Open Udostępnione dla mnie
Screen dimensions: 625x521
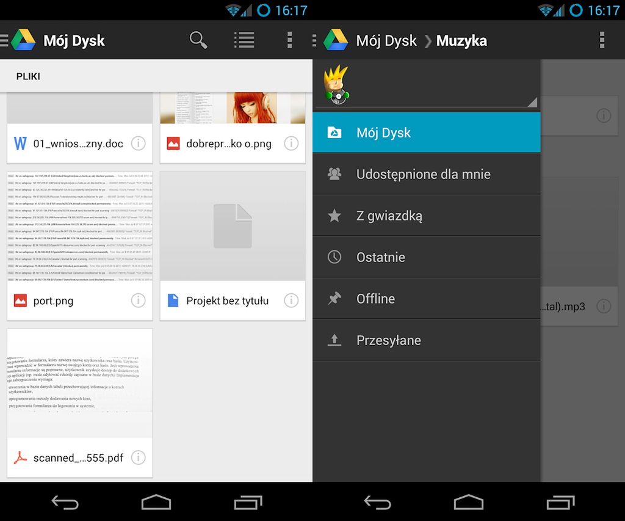coord(427,174)
